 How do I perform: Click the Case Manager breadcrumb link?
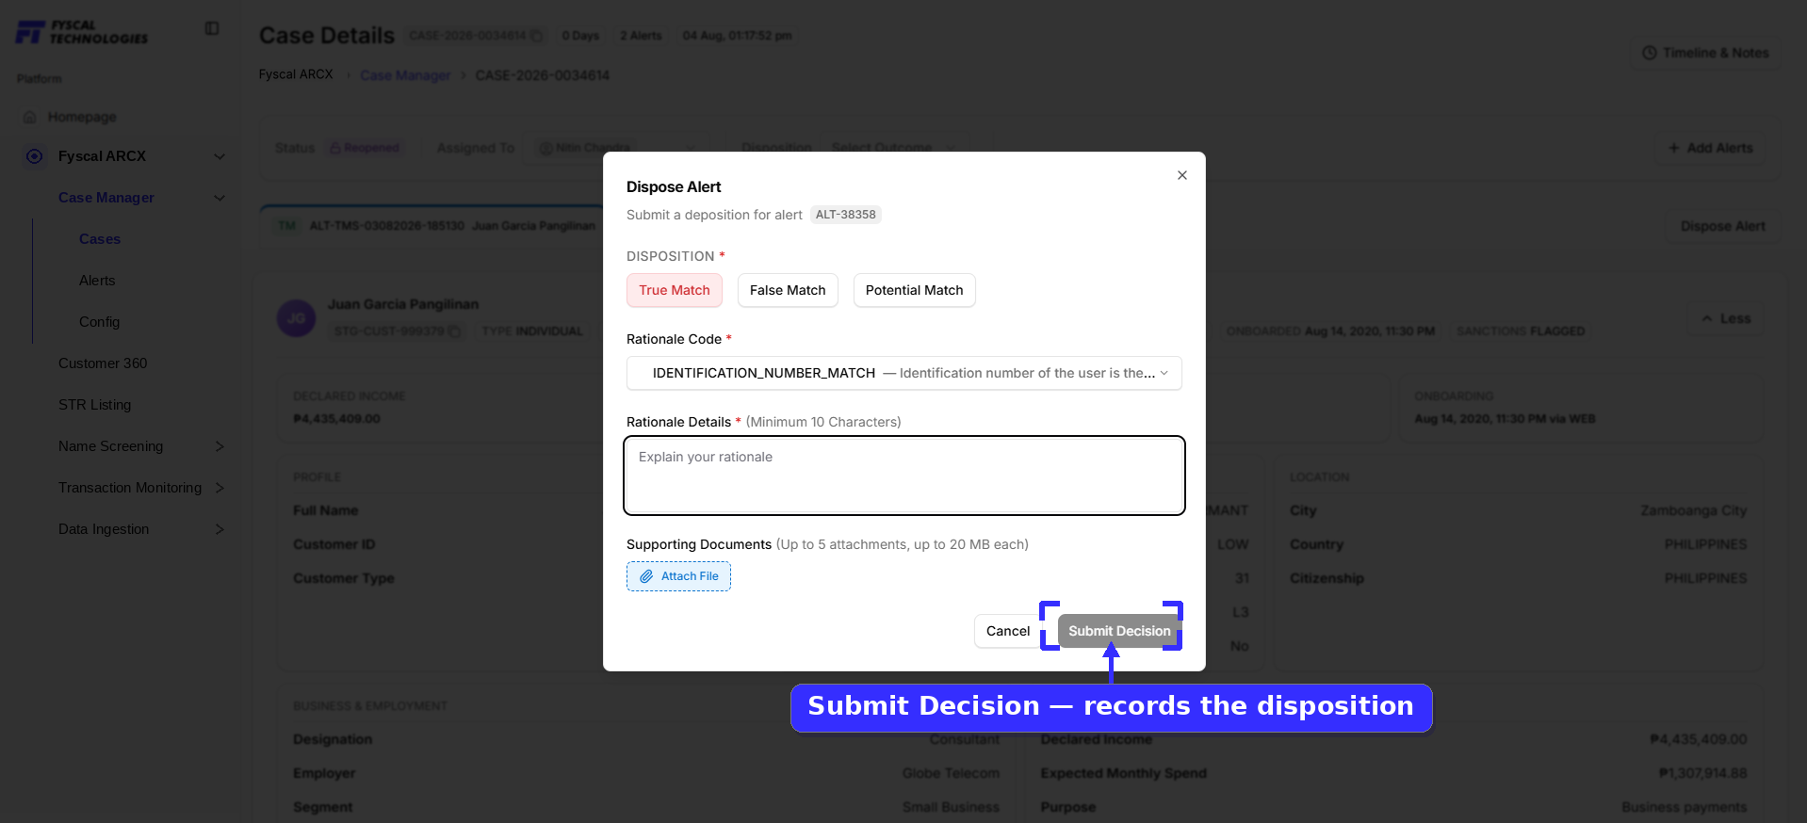click(405, 75)
